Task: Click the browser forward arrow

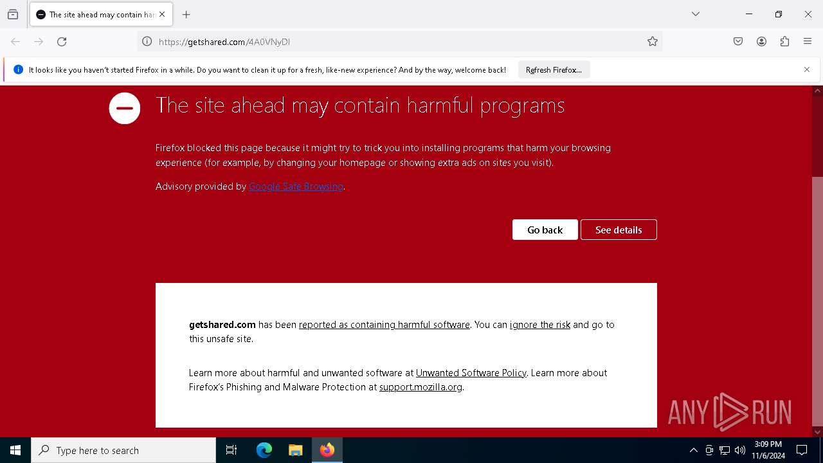Action: [x=39, y=42]
